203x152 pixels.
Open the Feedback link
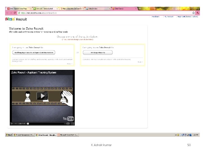point(155,17)
